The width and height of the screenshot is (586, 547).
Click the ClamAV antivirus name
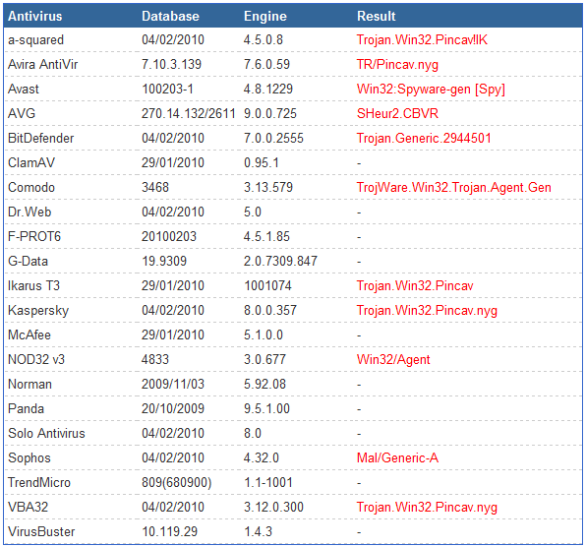pyautogui.click(x=31, y=162)
